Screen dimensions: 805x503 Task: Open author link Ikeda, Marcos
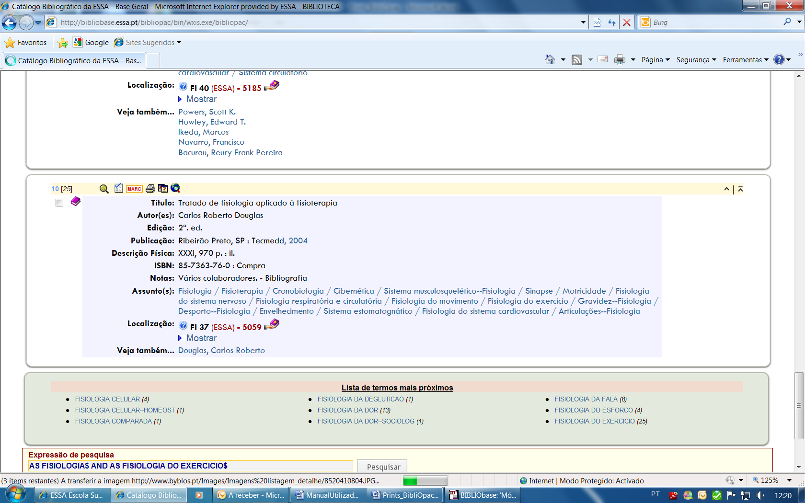coord(203,132)
